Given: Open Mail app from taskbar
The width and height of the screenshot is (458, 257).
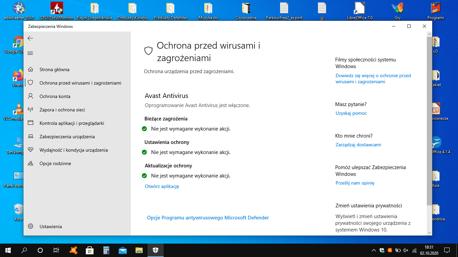Looking at the screenshot, I should pyautogui.click(x=123, y=250).
